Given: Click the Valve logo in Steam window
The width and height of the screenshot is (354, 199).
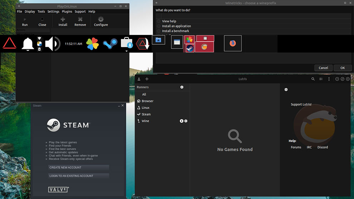Looking at the screenshot, I should [x=59, y=189].
